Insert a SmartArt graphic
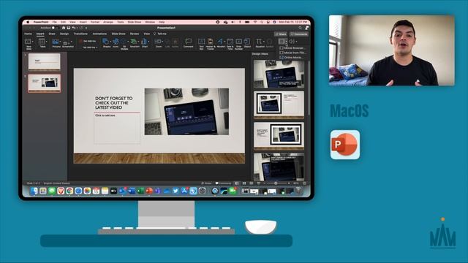 [x=134, y=42]
